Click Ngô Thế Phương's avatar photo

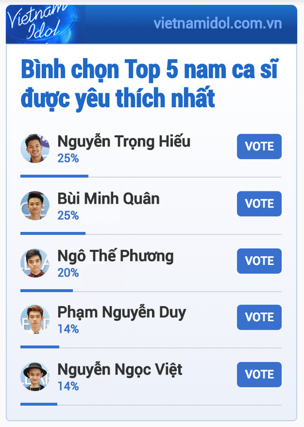click(x=35, y=263)
